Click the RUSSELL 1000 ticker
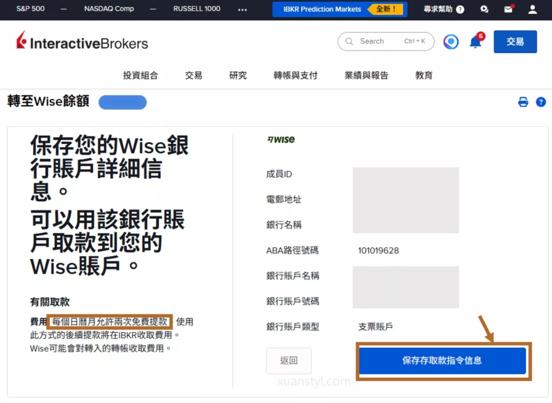 point(196,9)
